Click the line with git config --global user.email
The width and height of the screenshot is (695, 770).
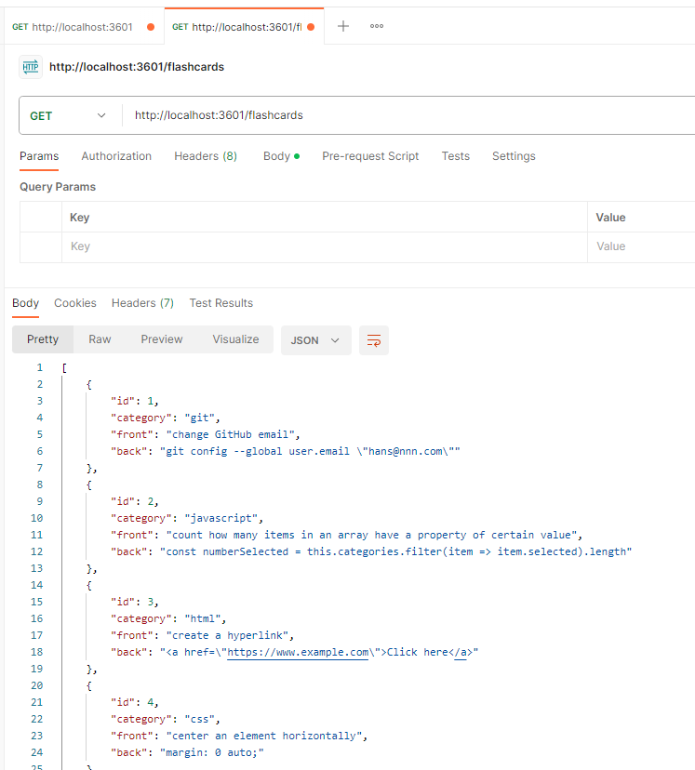point(285,451)
